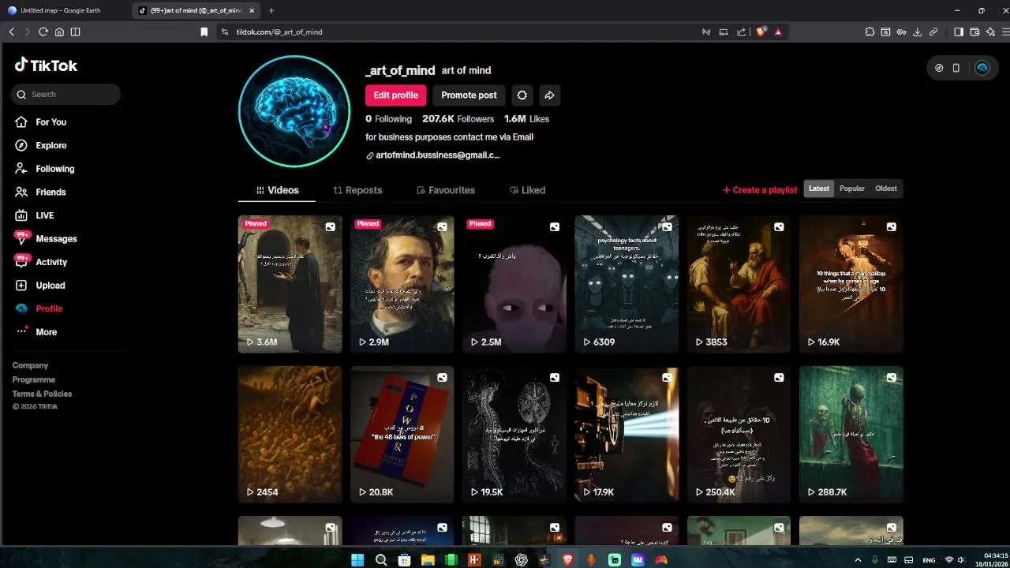The height and width of the screenshot is (568, 1010).
Task: Sort videos by Popular
Action: tap(852, 189)
